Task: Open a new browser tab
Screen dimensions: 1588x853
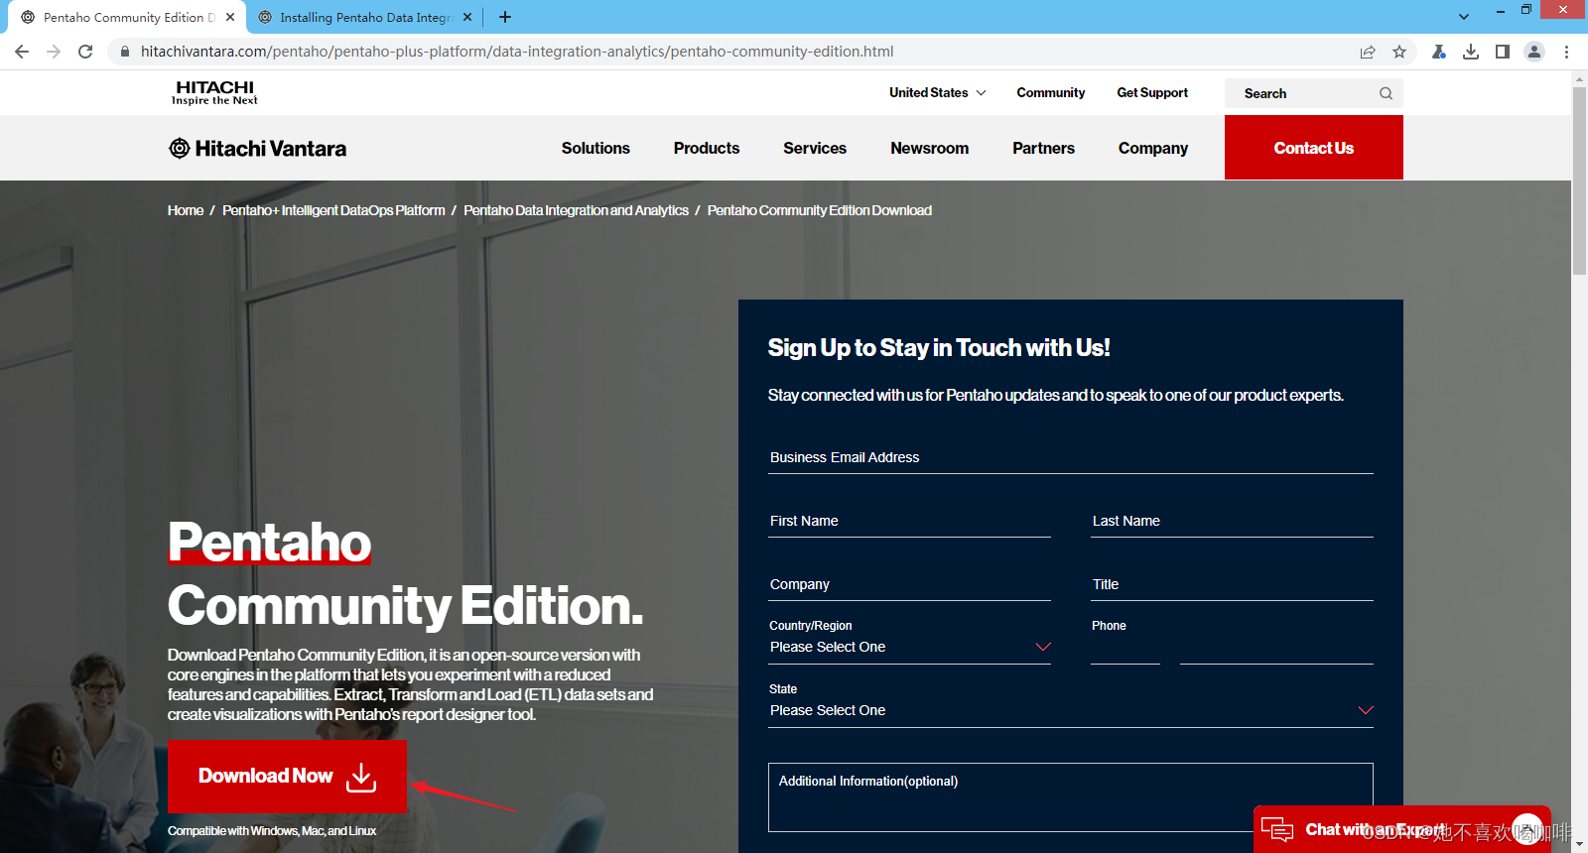Action: coord(505,17)
